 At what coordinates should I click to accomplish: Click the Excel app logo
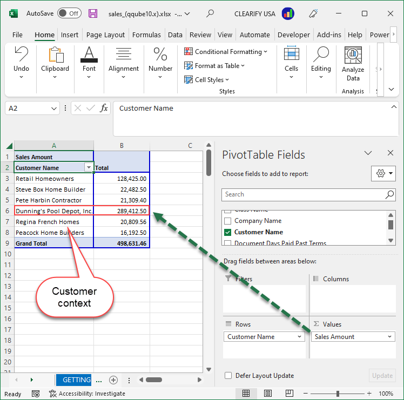[14, 13]
